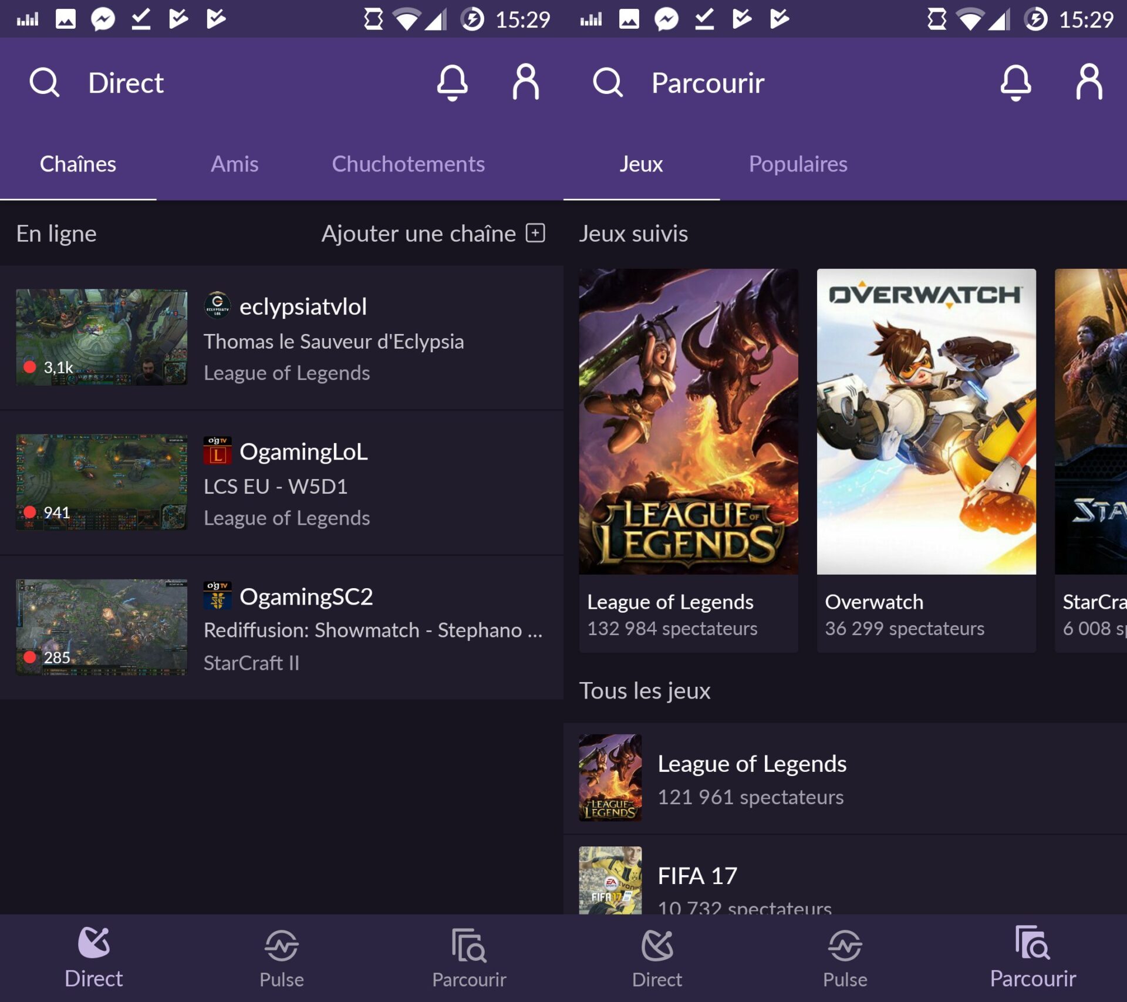Select the Populaires tab

[x=798, y=164]
